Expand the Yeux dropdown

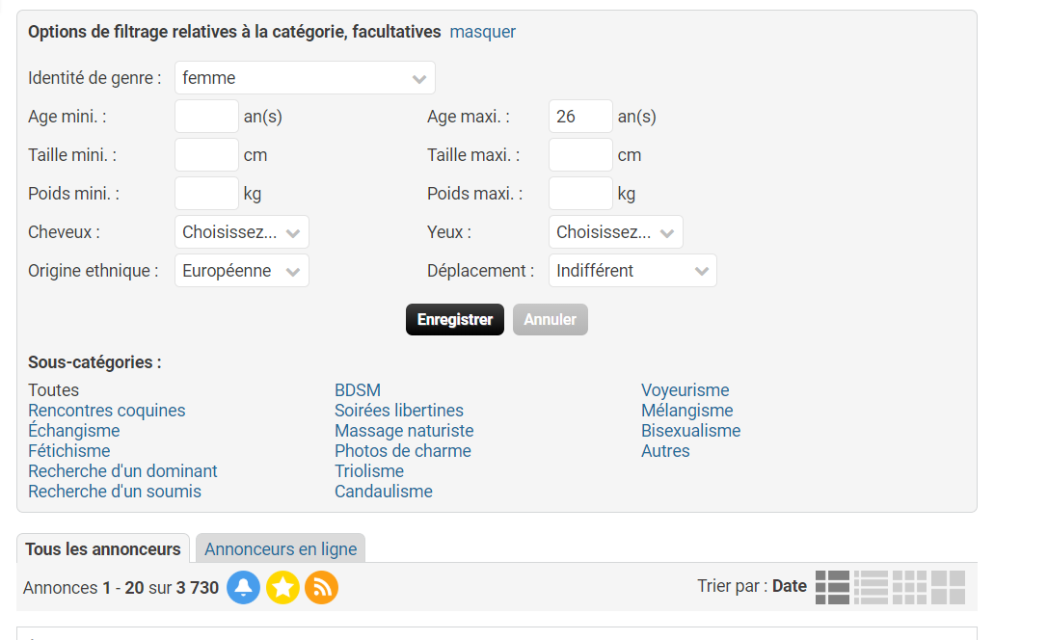coord(615,232)
